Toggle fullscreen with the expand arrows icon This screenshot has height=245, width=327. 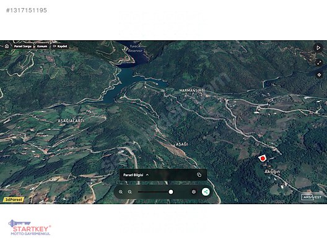tap(319, 62)
